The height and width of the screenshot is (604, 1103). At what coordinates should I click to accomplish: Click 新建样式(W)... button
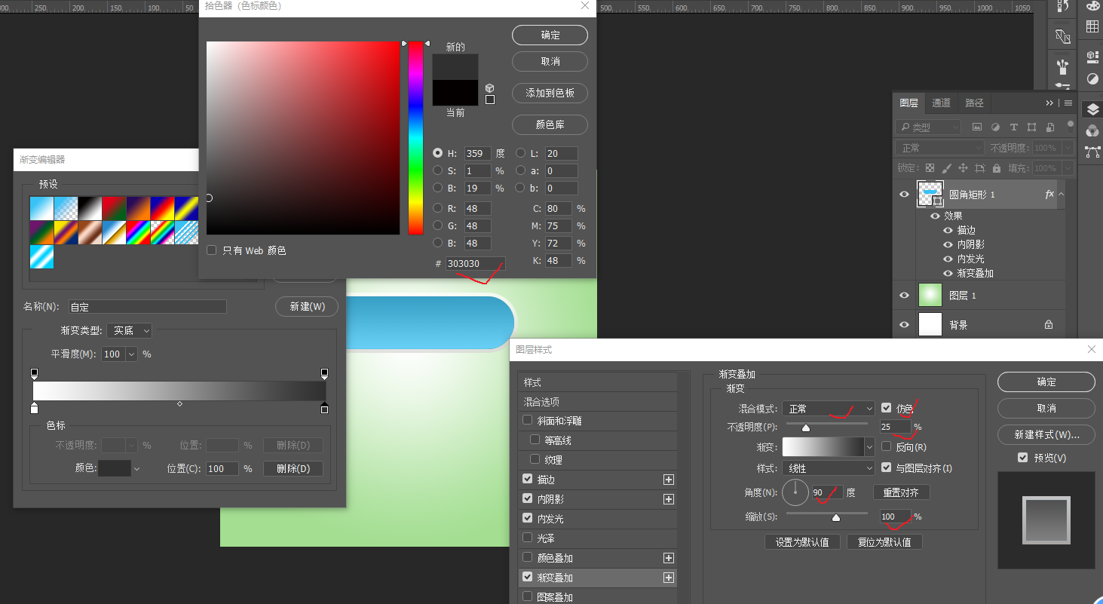pos(1046,435)
